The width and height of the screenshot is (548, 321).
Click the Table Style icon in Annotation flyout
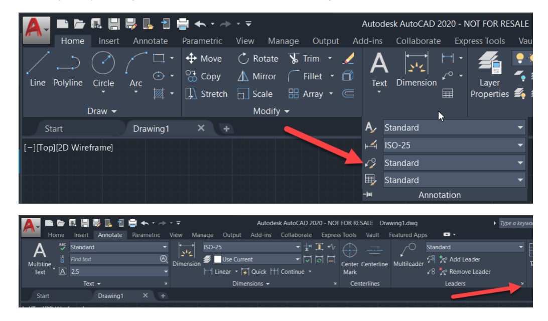[x=370, y=180]
